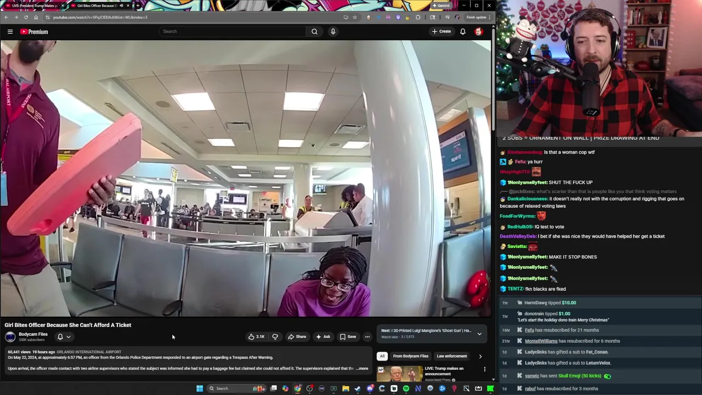
Task: Share the video
Action: point(297,337)
